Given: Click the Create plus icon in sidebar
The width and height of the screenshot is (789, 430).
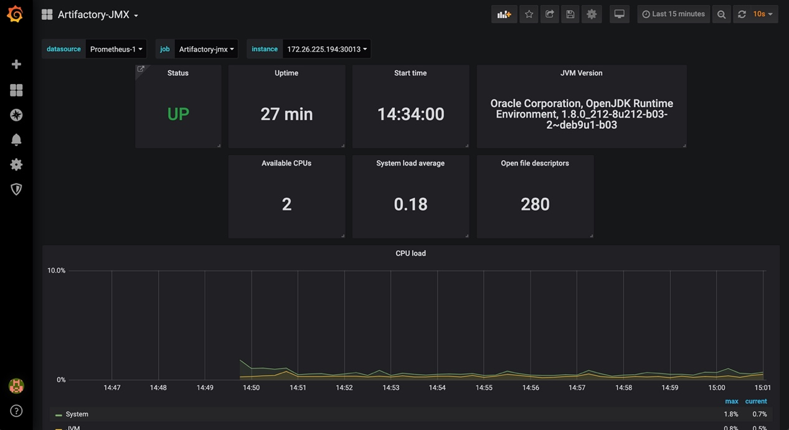Looking at the screenshot, I should (x=16, y=64).
